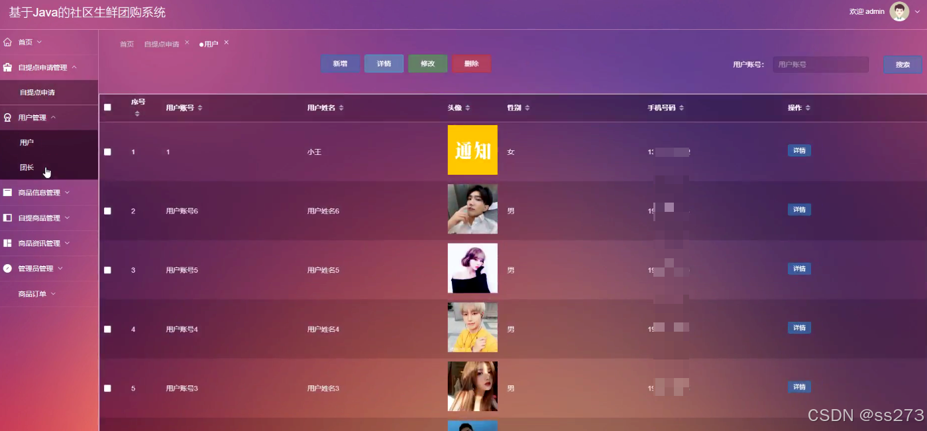Open the admin account dropdown arrow
Screen dimensions: 927x431
tap(918, 11)
